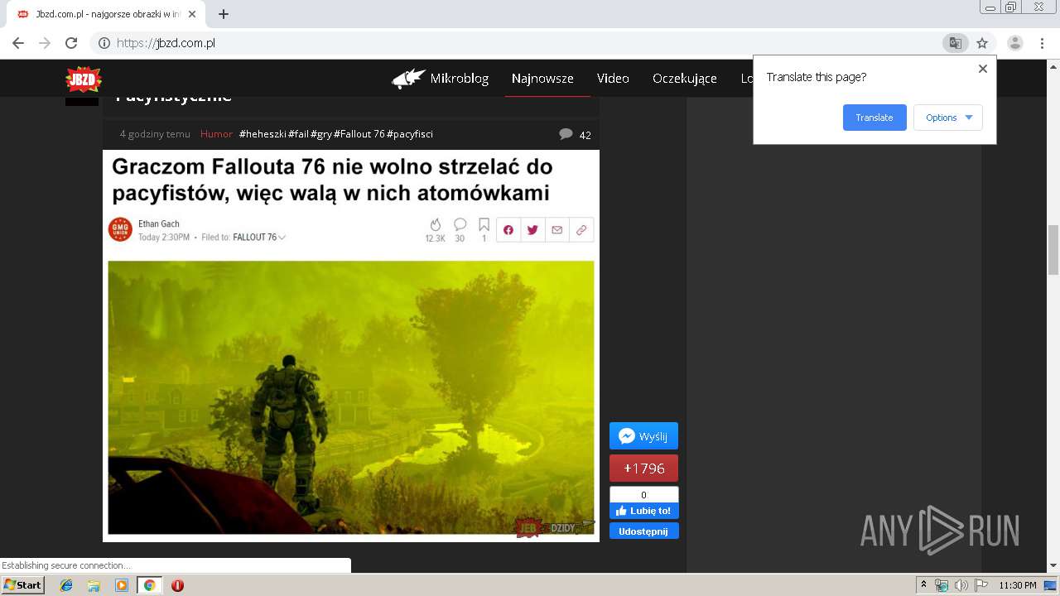The height and width of the screenshot is (596, 1060).
Task: Click the #pacyfisci tag
Action: pos(410,134)
